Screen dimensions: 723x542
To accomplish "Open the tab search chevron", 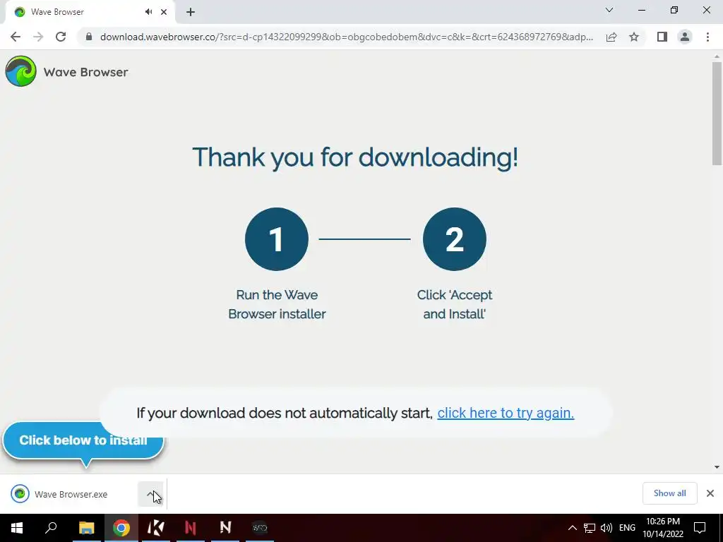I will [x=609, y=10].
